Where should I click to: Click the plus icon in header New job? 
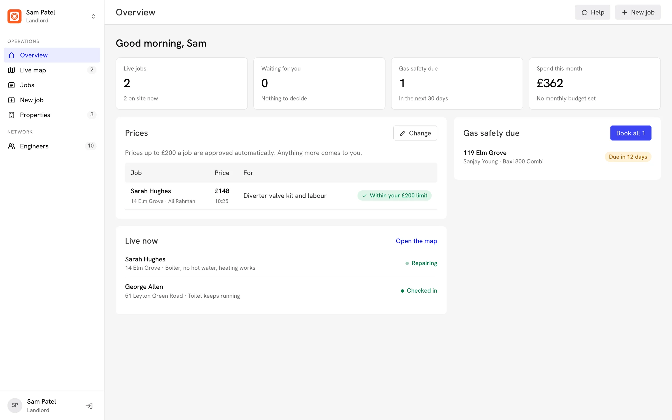coord(624,12)
